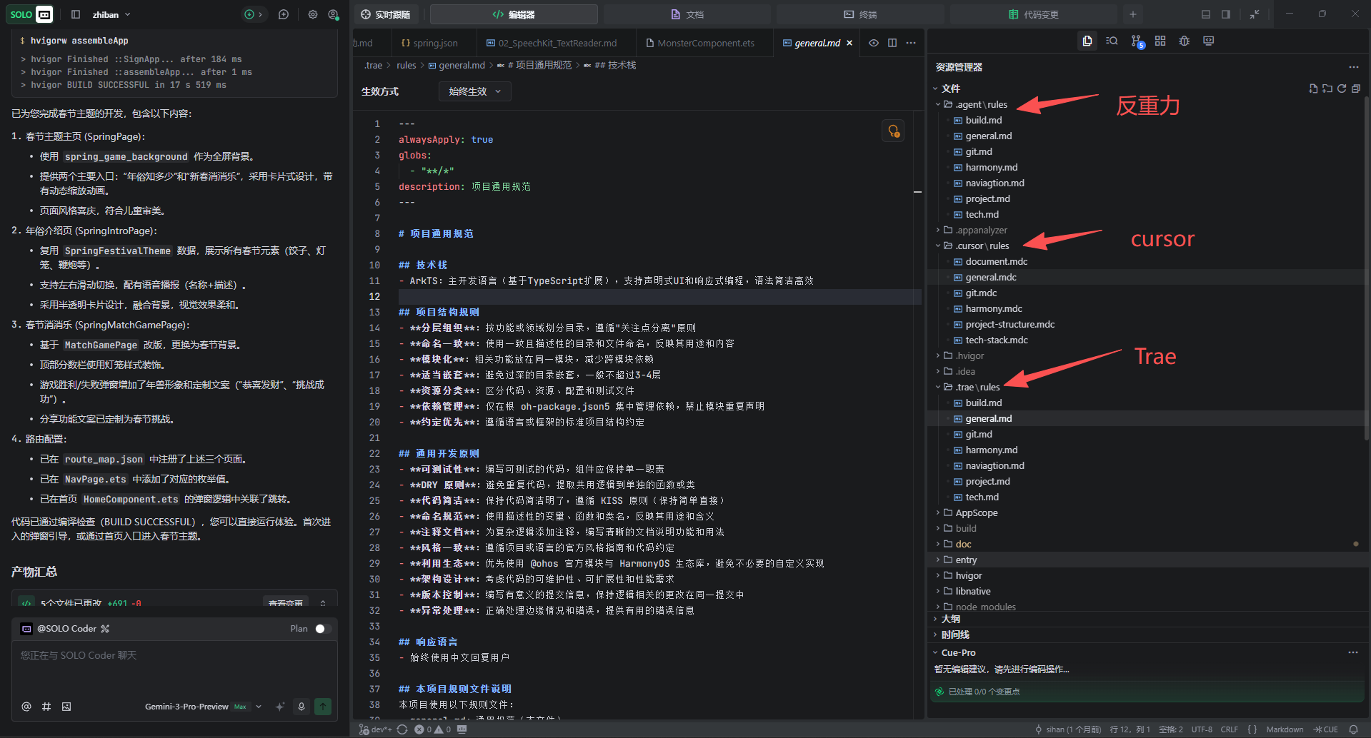Focus the SOLO Coder chat input

pos(175,667)
